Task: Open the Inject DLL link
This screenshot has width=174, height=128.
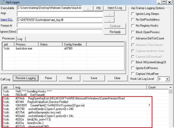Action: (7, 20)
